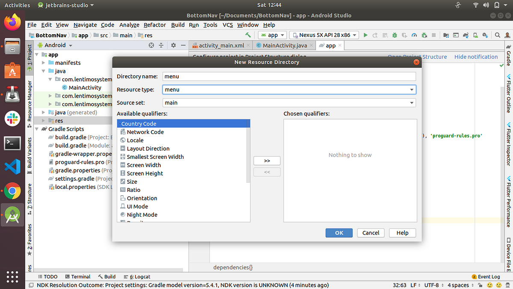The width and height of the screenshot is (513, 289).
Task: Click the gray Stop square icon
Action: click(434, 35)
